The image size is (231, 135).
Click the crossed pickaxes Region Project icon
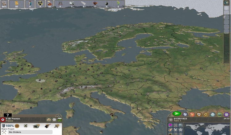4,132
